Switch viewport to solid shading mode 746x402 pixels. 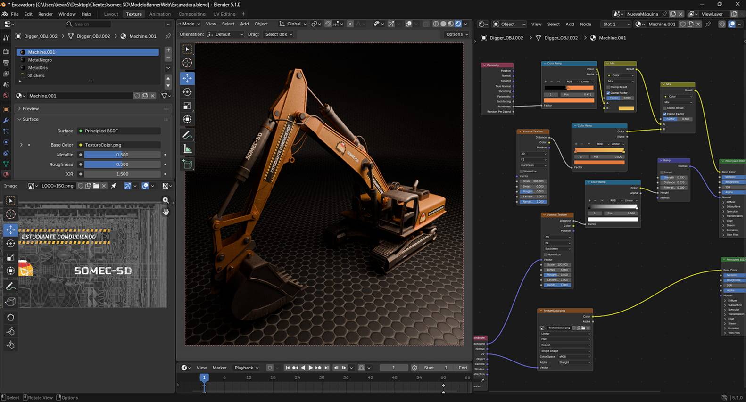click(443, 24)
